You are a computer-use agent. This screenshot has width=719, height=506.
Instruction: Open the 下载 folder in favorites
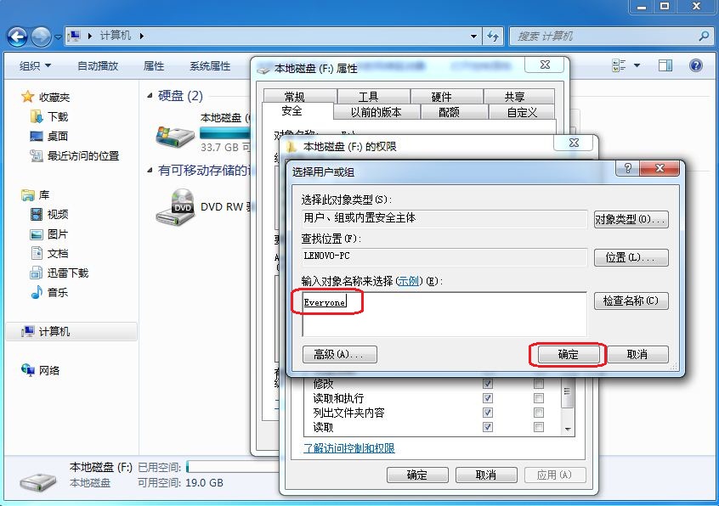(57, 116)
